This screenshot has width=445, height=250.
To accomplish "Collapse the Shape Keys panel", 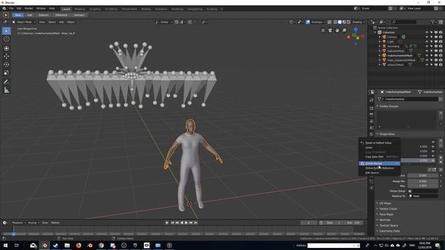I will (x=387, y=134).
